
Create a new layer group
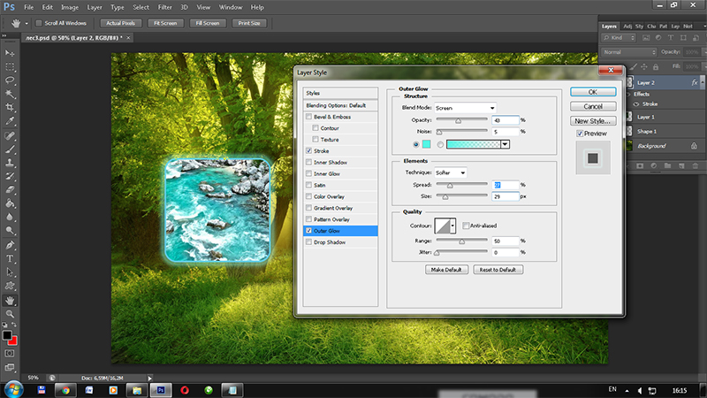(x=667, y=166)
